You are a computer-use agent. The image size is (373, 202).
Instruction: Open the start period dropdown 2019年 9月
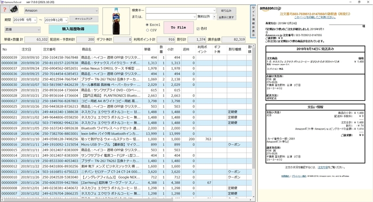pyautogui.click(x=25, y=20)
